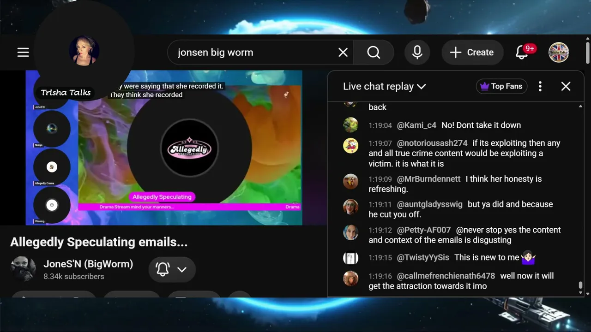Screen dimensions: 591x332
Task: Click the search box containing jonsen big worm
Action: [261, 53]
